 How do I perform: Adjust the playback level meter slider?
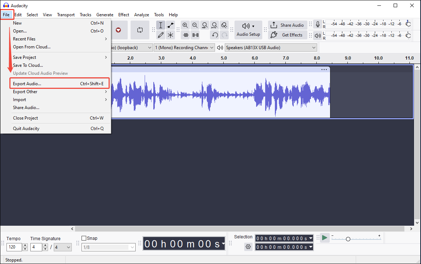point(408,35)
